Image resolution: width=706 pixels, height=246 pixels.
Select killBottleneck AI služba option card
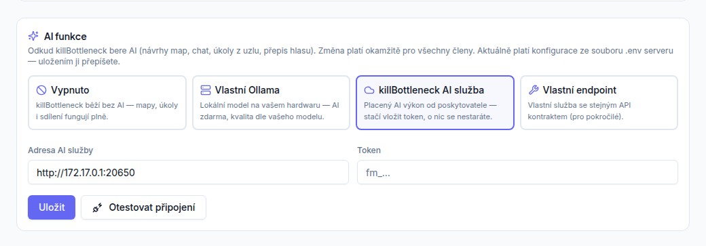[435, 102]
